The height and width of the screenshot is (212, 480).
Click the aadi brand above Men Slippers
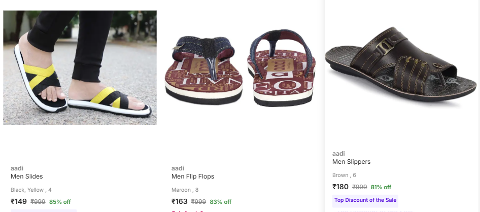click(338, 154)
